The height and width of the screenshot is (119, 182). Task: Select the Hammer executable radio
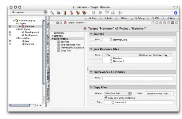click(10, 44)
